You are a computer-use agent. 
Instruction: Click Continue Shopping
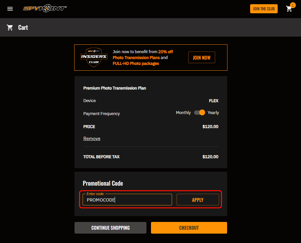[x=110, y=228]
